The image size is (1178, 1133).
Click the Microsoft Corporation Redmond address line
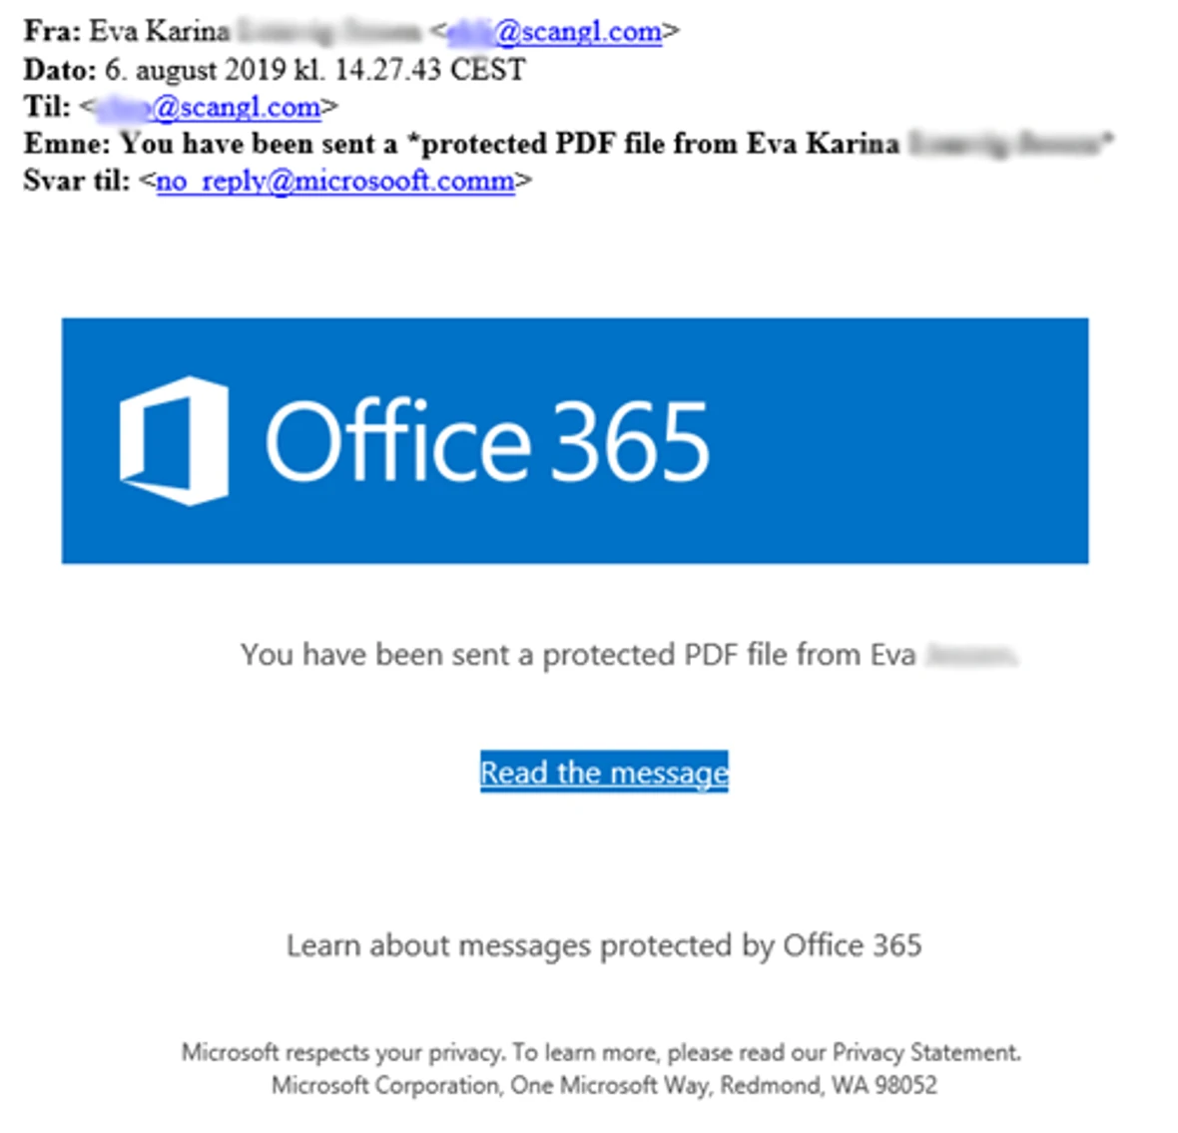[x=604, y=1085]
